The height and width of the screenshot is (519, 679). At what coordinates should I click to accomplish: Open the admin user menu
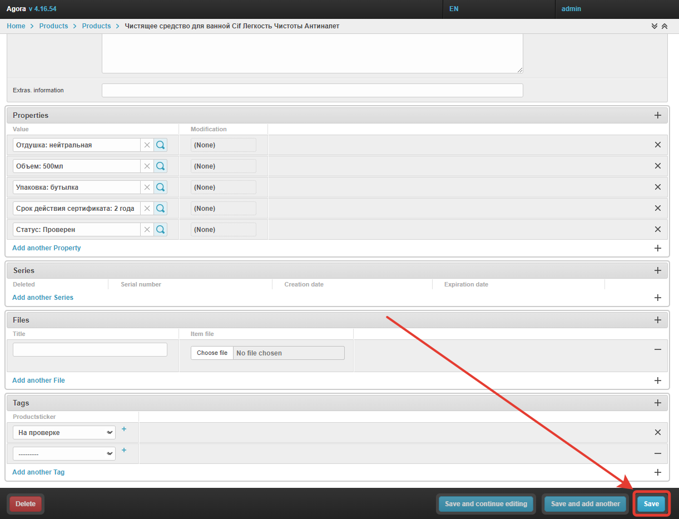pyautogui.click(x=571, y=9)
